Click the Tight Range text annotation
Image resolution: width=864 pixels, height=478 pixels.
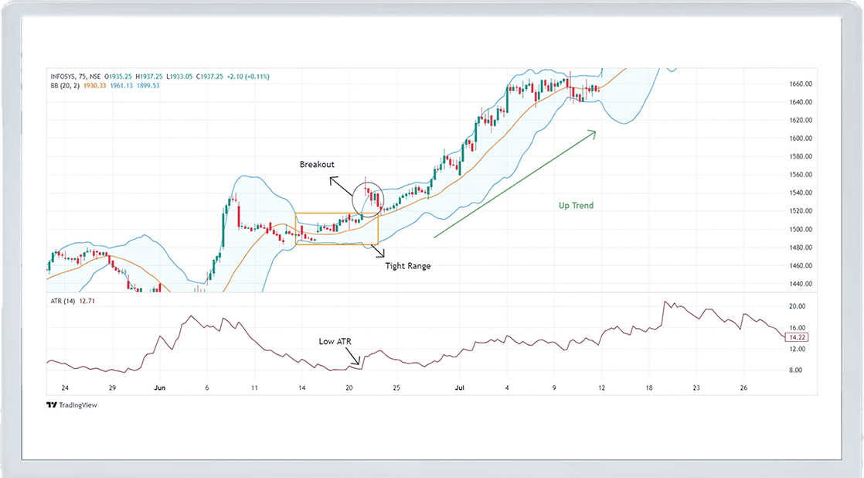(x=406, y=265)
